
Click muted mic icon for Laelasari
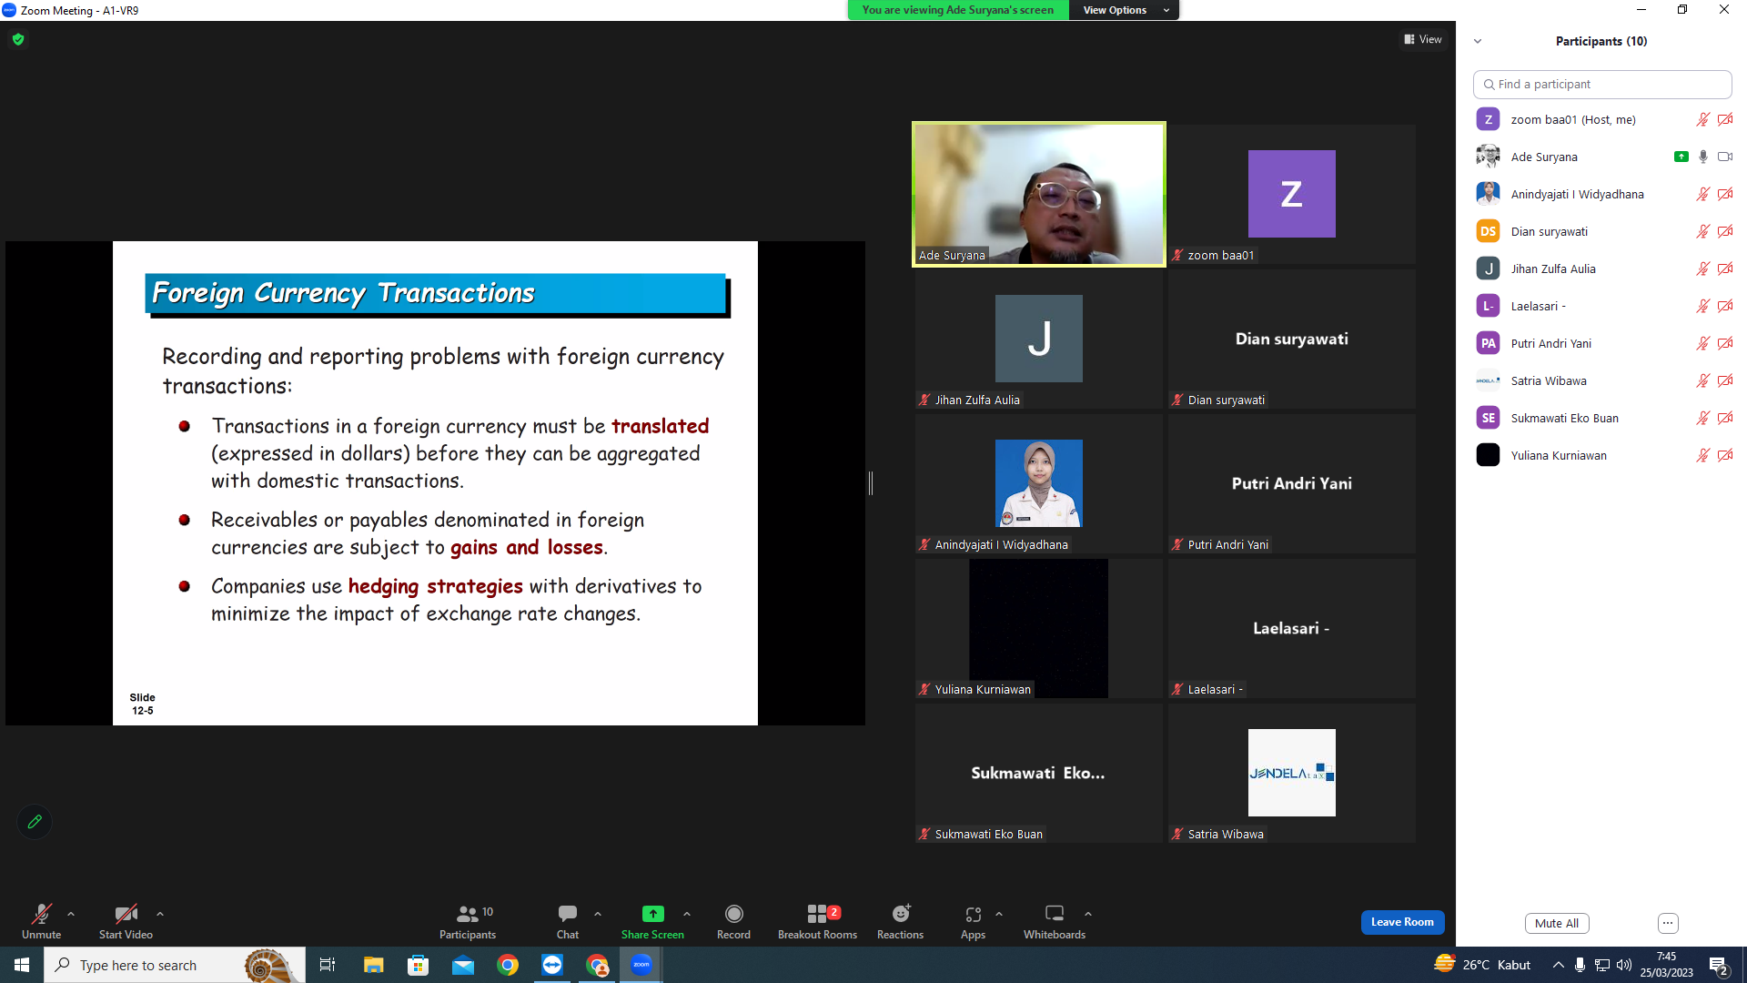click(1702, 306)
